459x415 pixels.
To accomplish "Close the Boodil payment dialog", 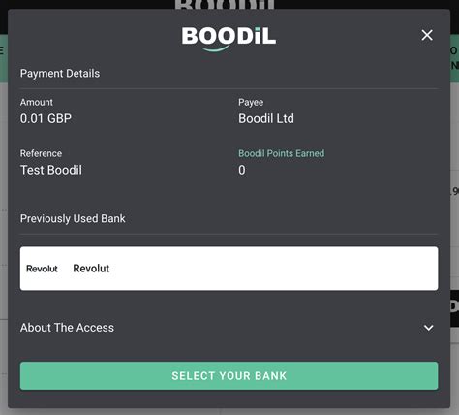I will point(427,35).
